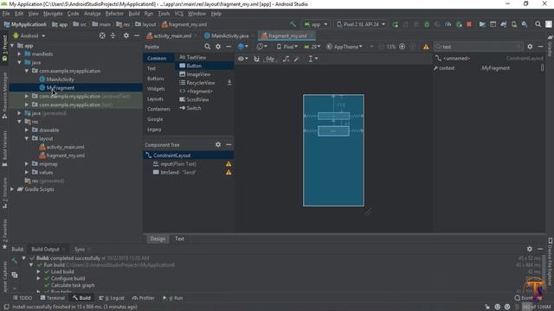Screen dimensions: 554x311
Task: Search the Palette with magnifier icon
Action: [208, 47]
